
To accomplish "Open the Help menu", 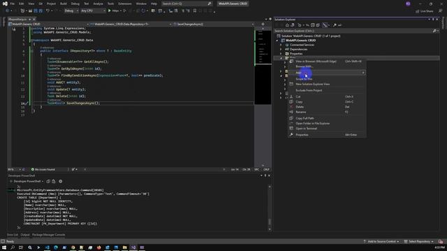I will tap(154, 3).
